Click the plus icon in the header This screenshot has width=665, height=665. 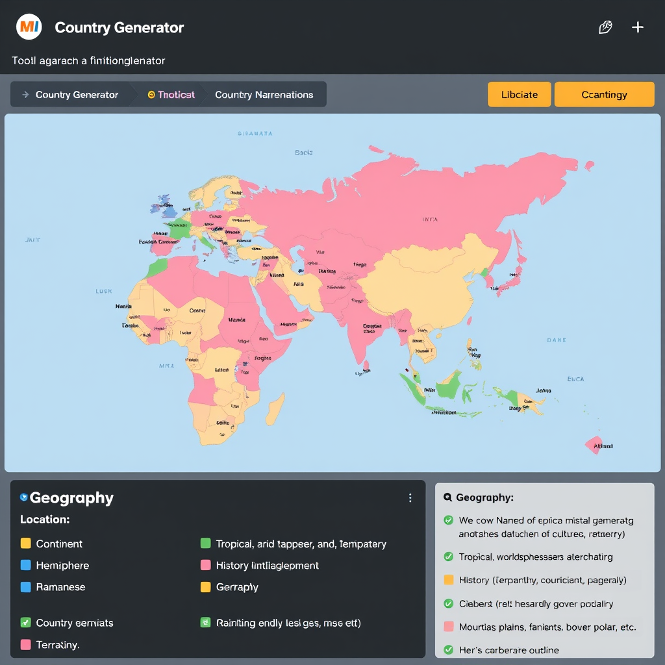638,27
